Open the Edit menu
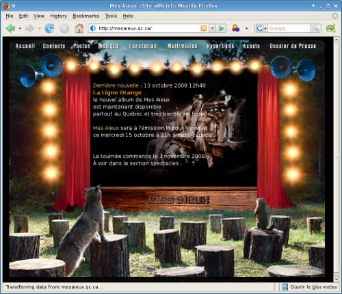The image size is (342, 294). [23, 16]
